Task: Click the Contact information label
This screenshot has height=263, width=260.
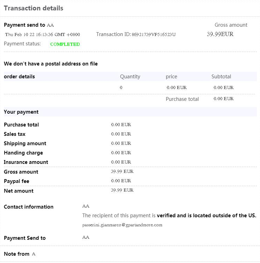Action: coord(29,207)
